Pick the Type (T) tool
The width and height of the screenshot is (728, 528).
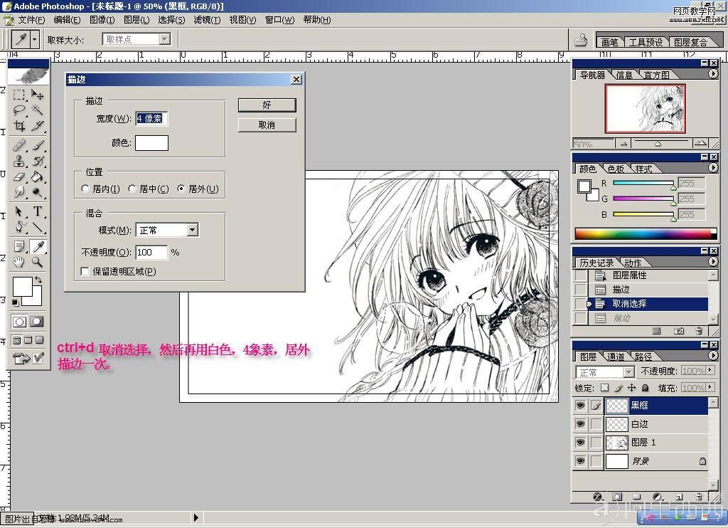click(x=37, y=212)
